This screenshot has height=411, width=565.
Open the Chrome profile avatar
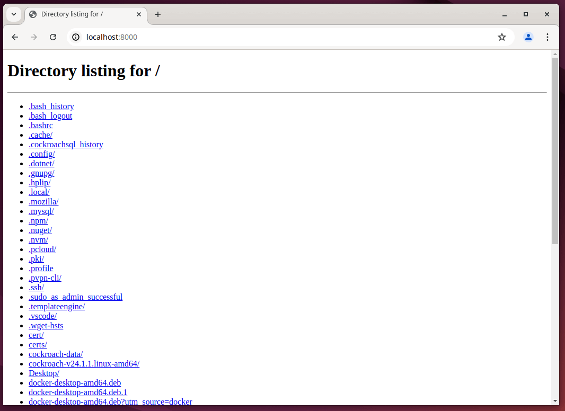(528, 37)
